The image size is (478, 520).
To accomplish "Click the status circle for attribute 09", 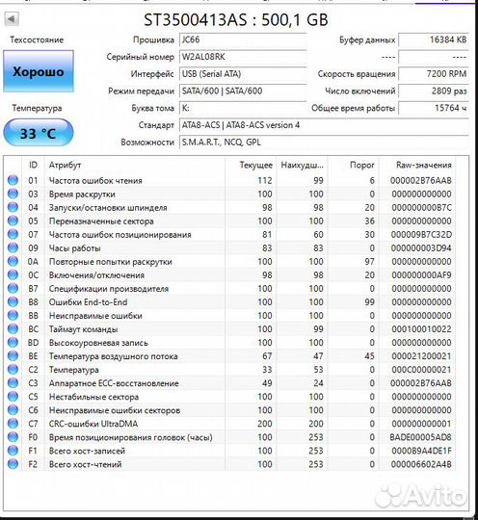I will 13,248.
